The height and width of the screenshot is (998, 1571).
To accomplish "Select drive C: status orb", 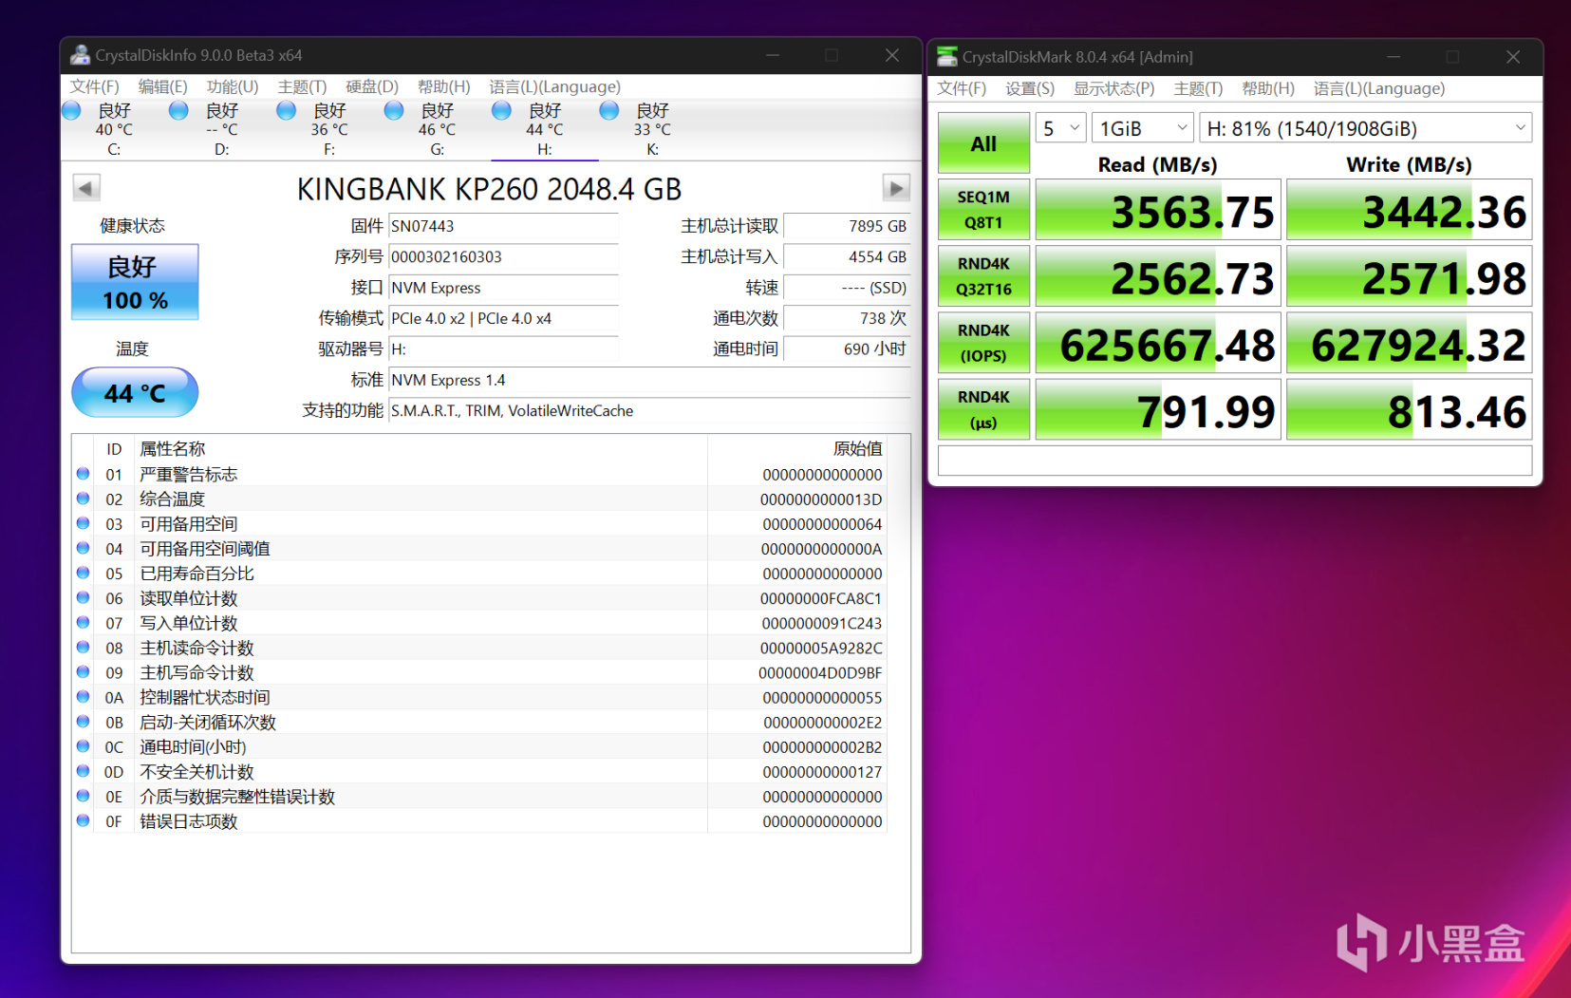I will pos(71,111).
